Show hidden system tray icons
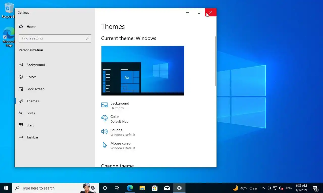323x193 pixels. pyautogui.click(x=263, y=188)
